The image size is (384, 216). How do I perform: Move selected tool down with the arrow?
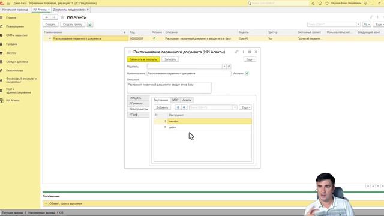pos(184,107)
